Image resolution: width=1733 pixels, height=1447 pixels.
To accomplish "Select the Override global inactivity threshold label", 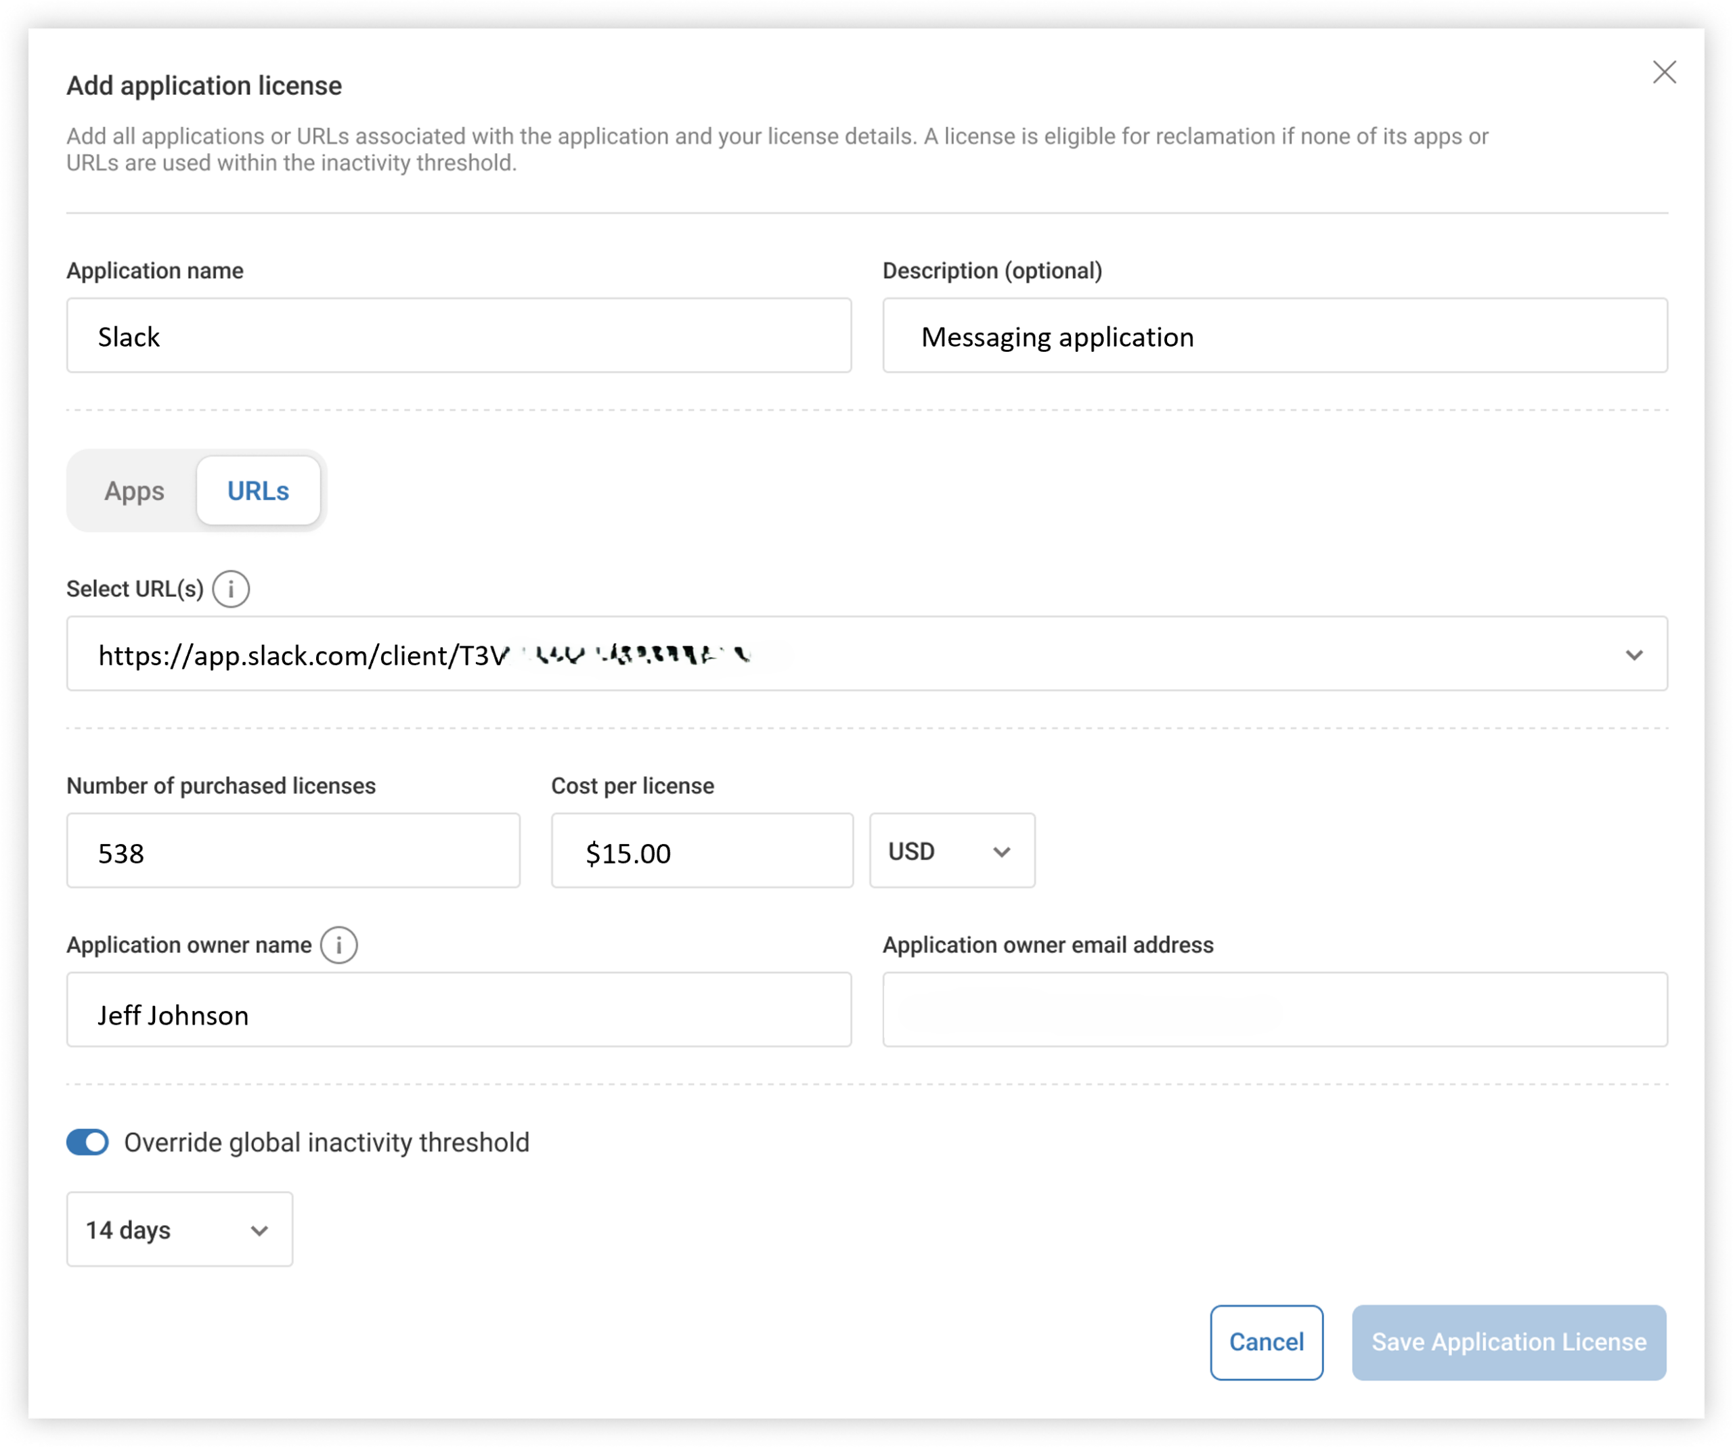I will [326, 1142].
